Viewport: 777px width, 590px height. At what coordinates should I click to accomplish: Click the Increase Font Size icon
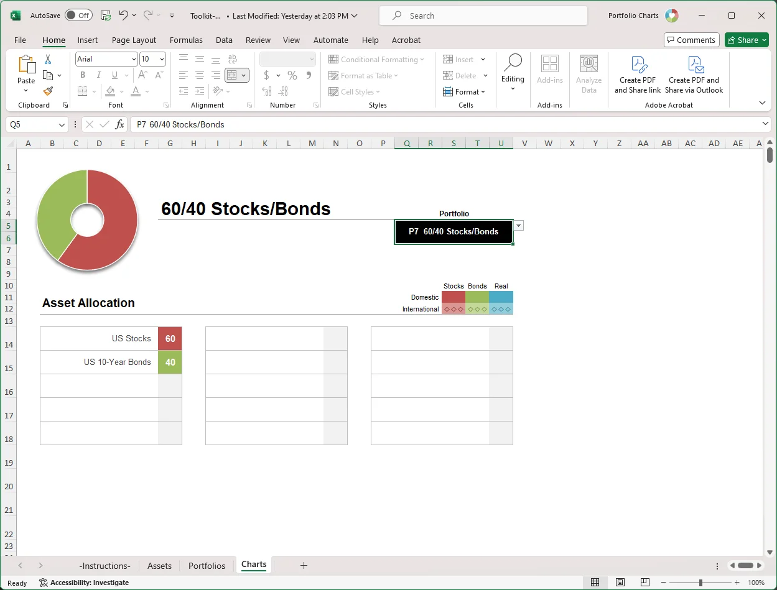coord(142,75)
